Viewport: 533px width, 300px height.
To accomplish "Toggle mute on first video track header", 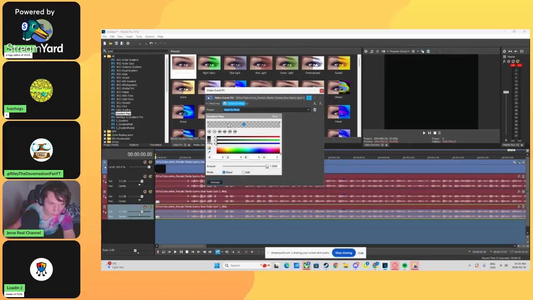I will tap(145, 162).
